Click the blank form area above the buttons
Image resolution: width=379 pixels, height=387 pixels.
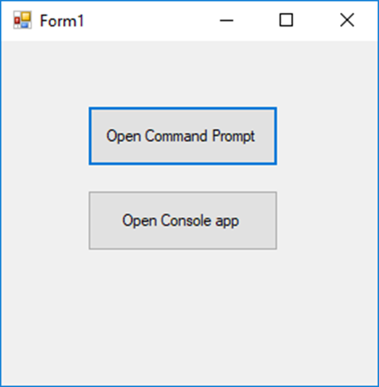[188, 74]
